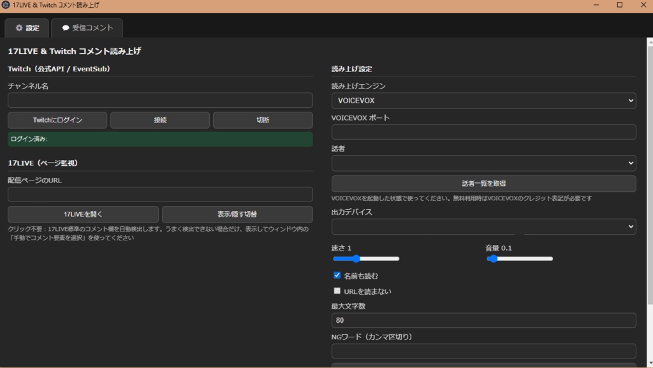The width and height of the screenshot is (653, 368).
Task: Click the 切断 disconnect button
Action: click(263, 120)
